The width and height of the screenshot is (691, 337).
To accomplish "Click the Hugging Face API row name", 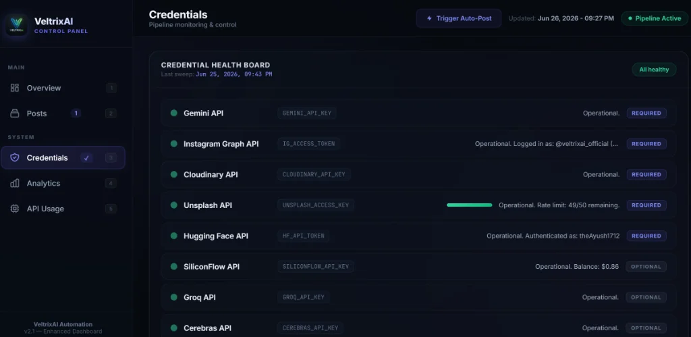I will coord(215,236).
